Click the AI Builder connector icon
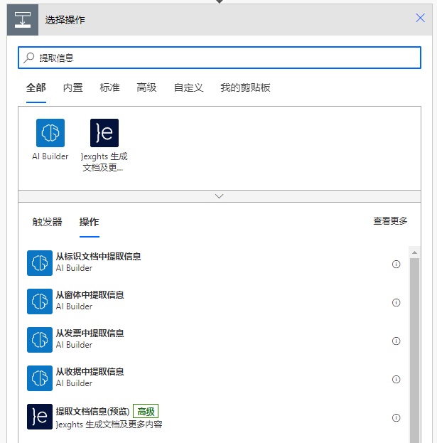 (50, 133)
